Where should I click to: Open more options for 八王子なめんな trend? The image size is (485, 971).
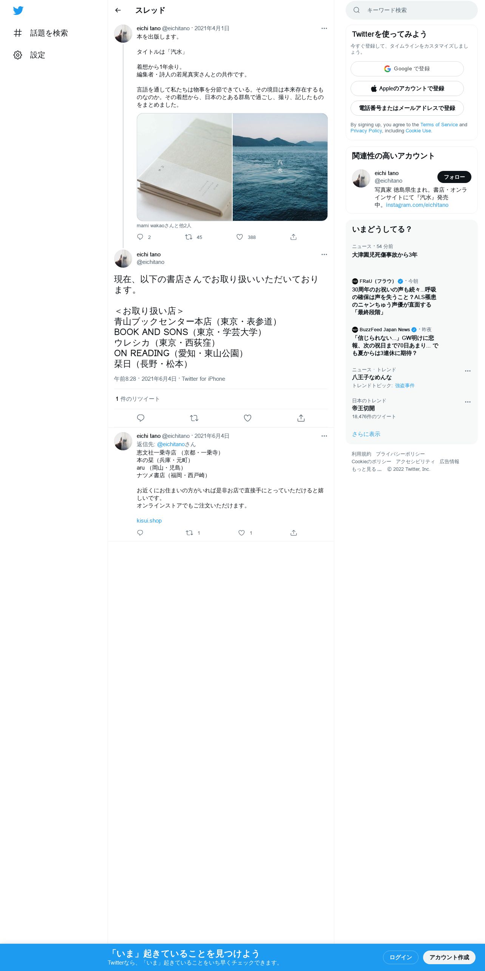pos(468,371)
